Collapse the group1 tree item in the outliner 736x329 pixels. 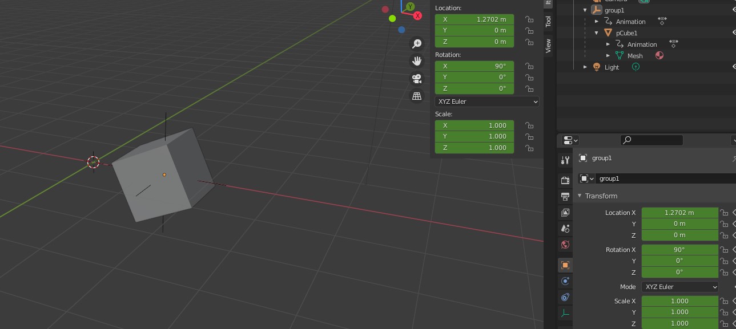point(585,10)
